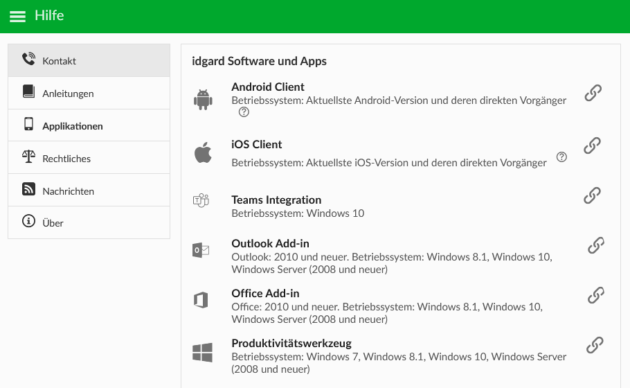
Task: Open link icon for iOS Client
Action: click(x=592, y=145)
